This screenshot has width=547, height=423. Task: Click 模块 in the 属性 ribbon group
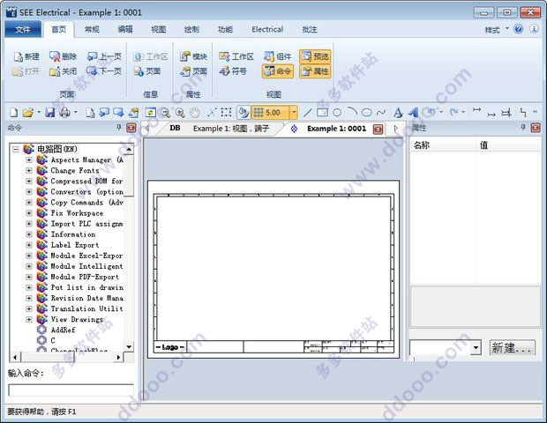(193, 56)
